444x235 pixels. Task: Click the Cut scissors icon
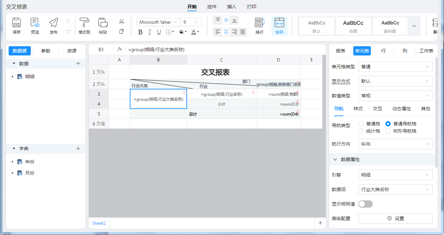(x=122, y=21)
